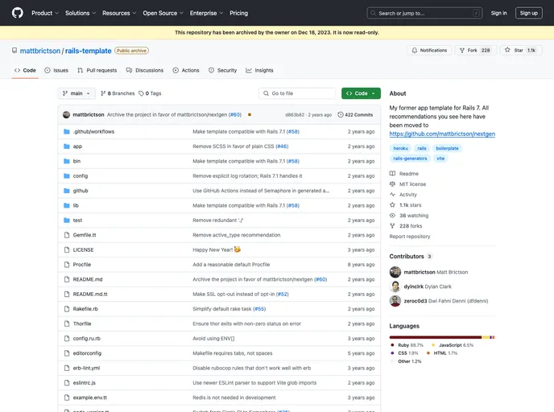Click the lib folder icon
This screenshot has height=412, width=554.
click(x=66, y=205)
